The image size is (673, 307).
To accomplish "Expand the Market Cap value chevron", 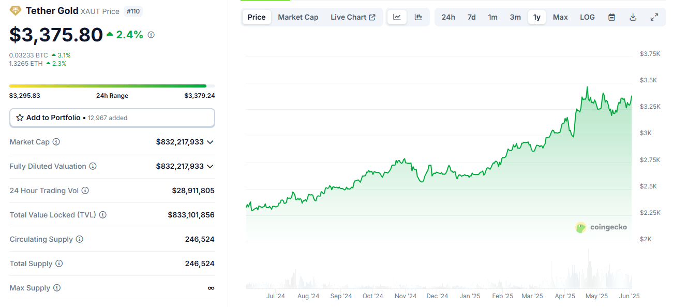I will (x=210, y=142).
